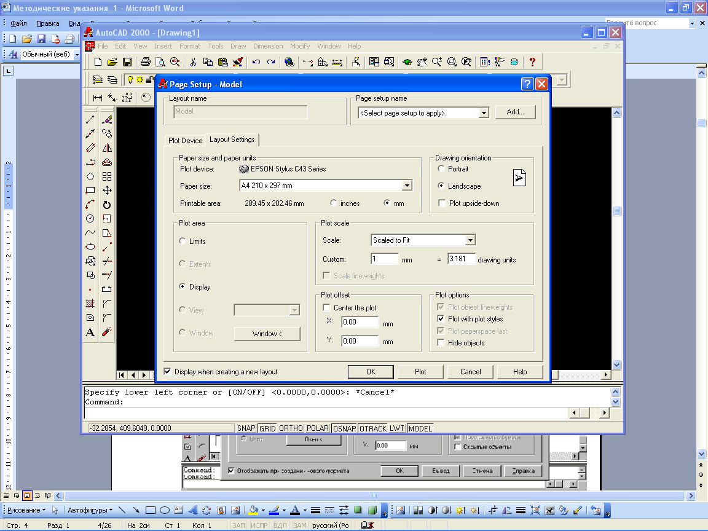This screenshot has width=708, height=531.
Task: Click Cancel in Page Setup dialog
Action: tap(470, 372)
